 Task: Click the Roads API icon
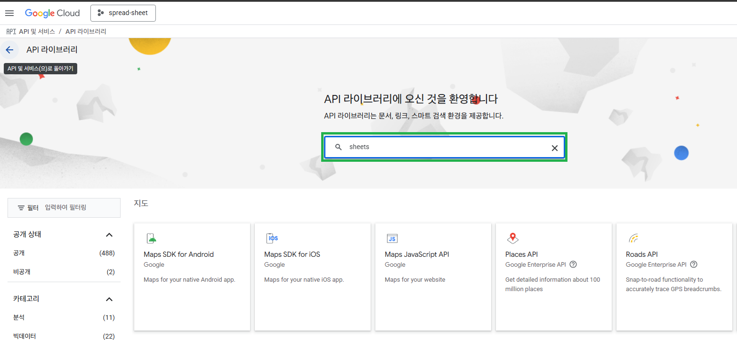pos(633,238)
